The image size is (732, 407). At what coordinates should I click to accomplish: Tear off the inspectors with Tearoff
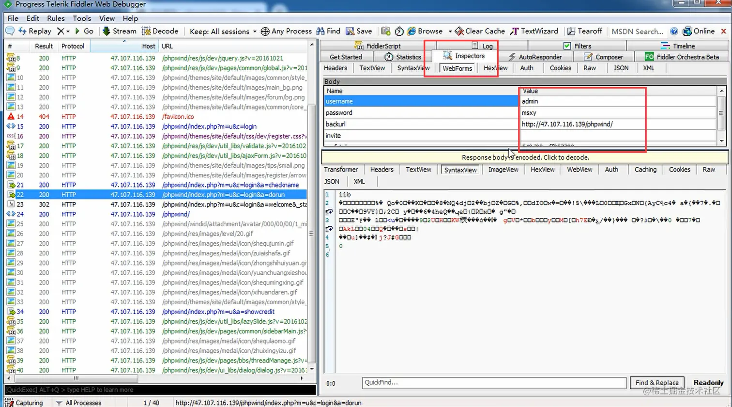click(x=585, y=31)
